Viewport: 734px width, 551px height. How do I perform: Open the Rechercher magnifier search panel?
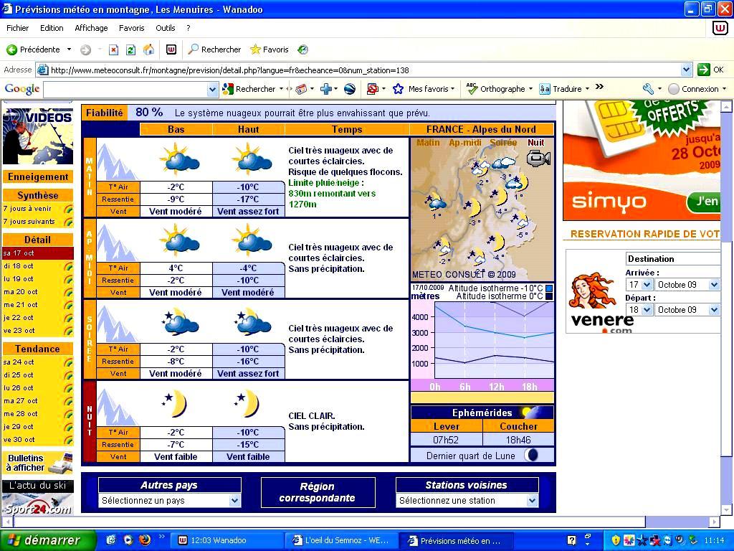194,50
